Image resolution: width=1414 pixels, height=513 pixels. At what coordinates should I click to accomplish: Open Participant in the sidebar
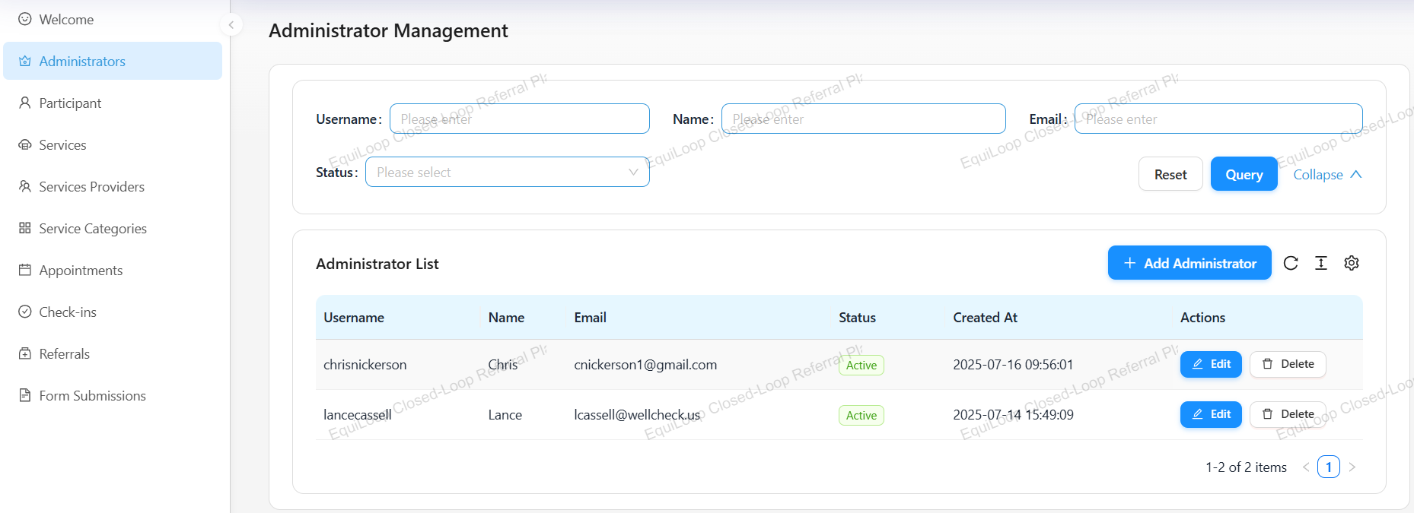click(70, 103)
